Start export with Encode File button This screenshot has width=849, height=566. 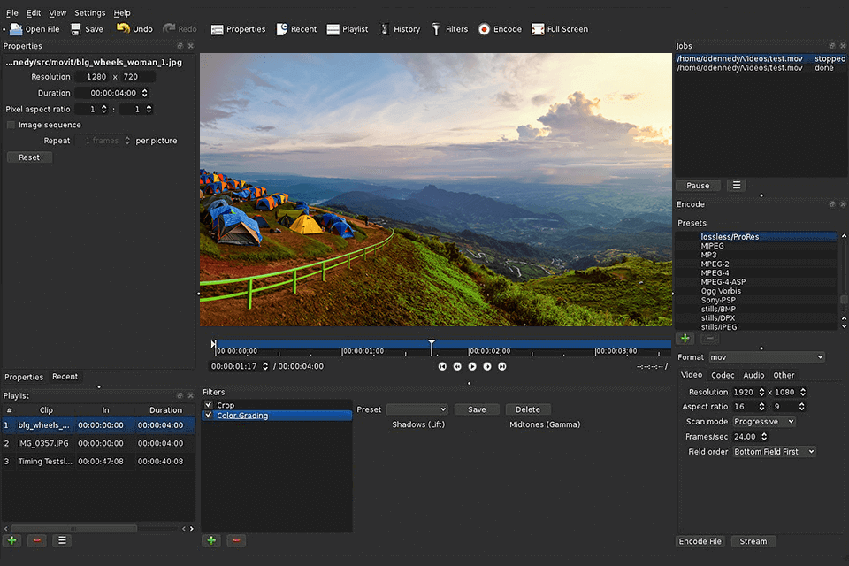coord(700,540)
